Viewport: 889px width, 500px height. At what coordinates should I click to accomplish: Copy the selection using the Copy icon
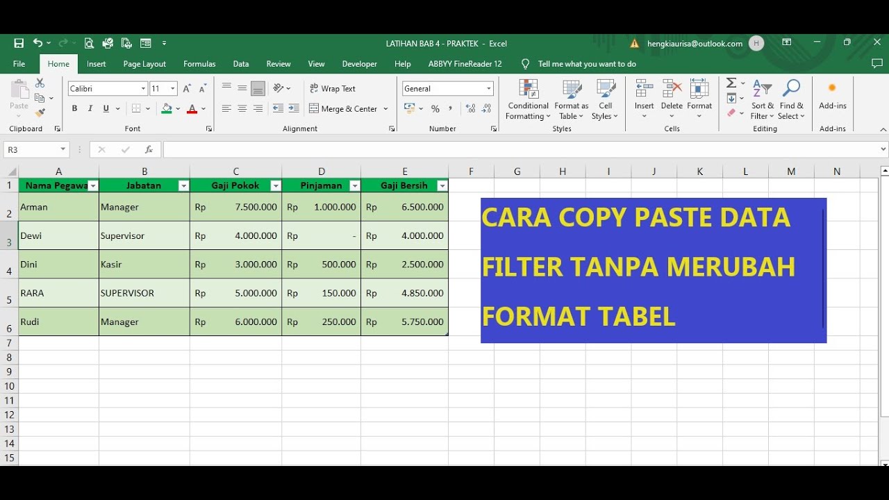point(40,98)
